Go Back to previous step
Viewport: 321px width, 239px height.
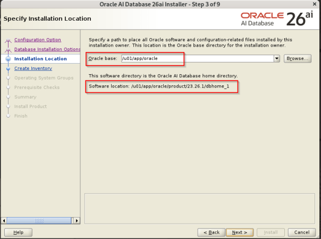tap(211, 232)
